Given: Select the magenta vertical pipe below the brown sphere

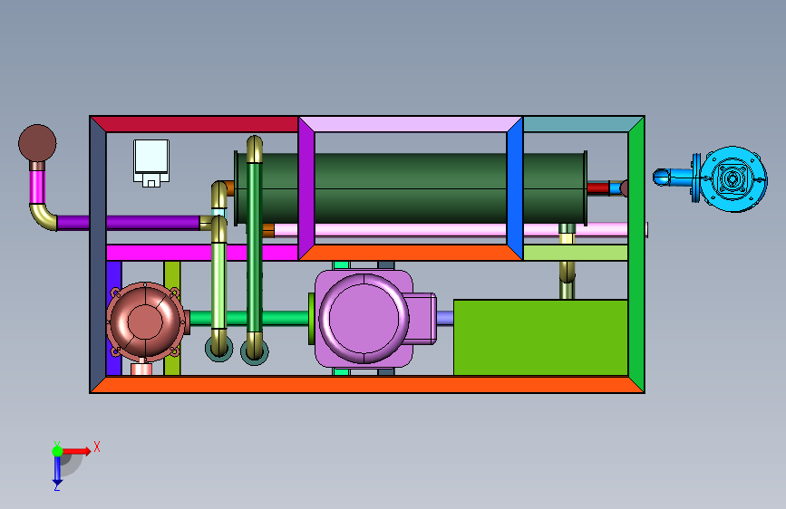Looking at the screenshot, I should click(x=37, y=187).
